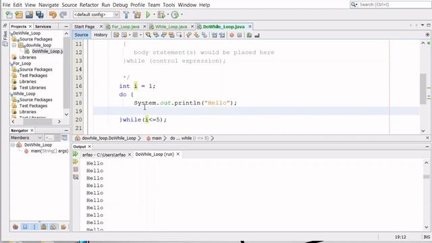Click the Stop Macro Recording icon in editor toolbar
Screen dimensions: 432x243
point(240,35)
